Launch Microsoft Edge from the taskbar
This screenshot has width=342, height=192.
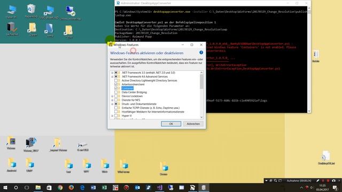click(x=82, y=187)
